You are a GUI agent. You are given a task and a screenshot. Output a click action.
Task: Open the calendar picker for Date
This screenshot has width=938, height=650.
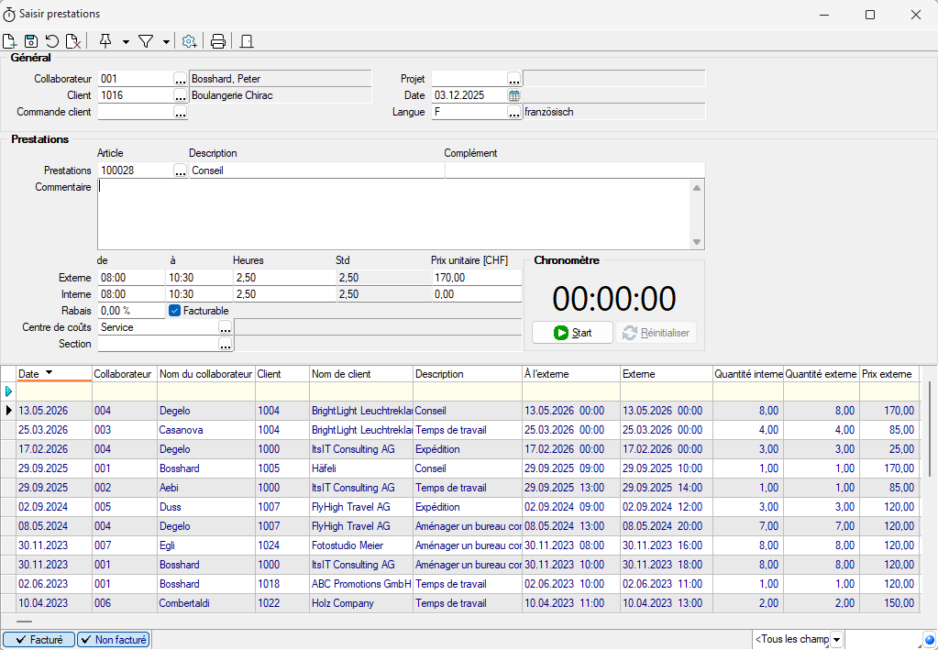click(x=514, y=95)
